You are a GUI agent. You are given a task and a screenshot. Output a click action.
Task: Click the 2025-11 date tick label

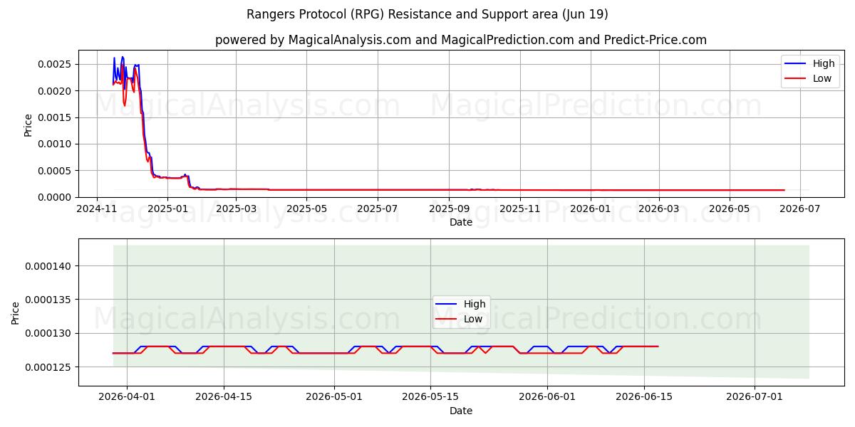point(519,209)
